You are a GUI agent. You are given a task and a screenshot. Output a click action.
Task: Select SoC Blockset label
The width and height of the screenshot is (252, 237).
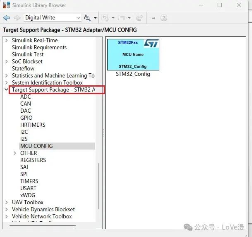pyautogui.click(x=27, y=61)
